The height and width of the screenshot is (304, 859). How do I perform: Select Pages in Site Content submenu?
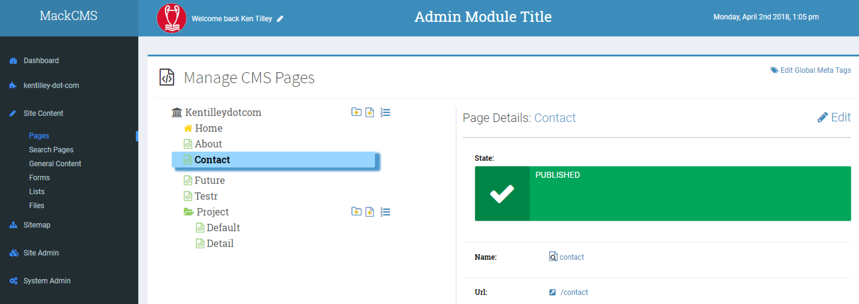[39, 136]
